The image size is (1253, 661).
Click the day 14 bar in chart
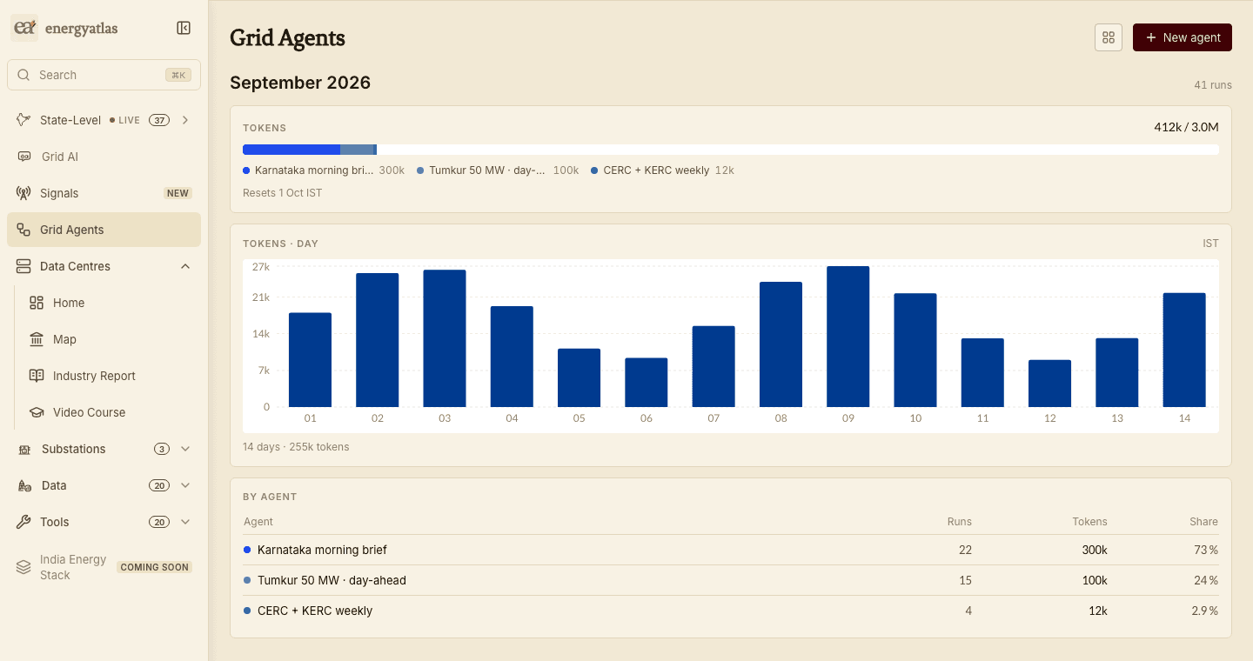[1184, 350]
